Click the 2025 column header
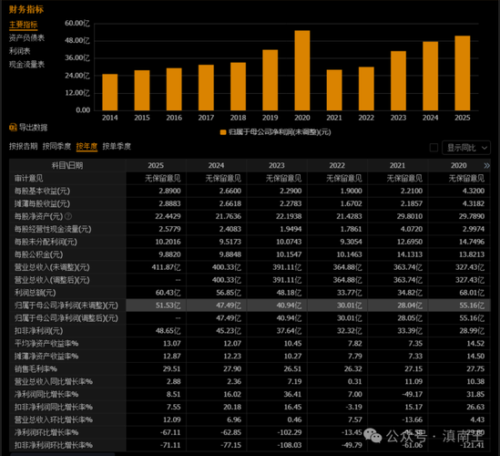 click(x=156, y=165)
